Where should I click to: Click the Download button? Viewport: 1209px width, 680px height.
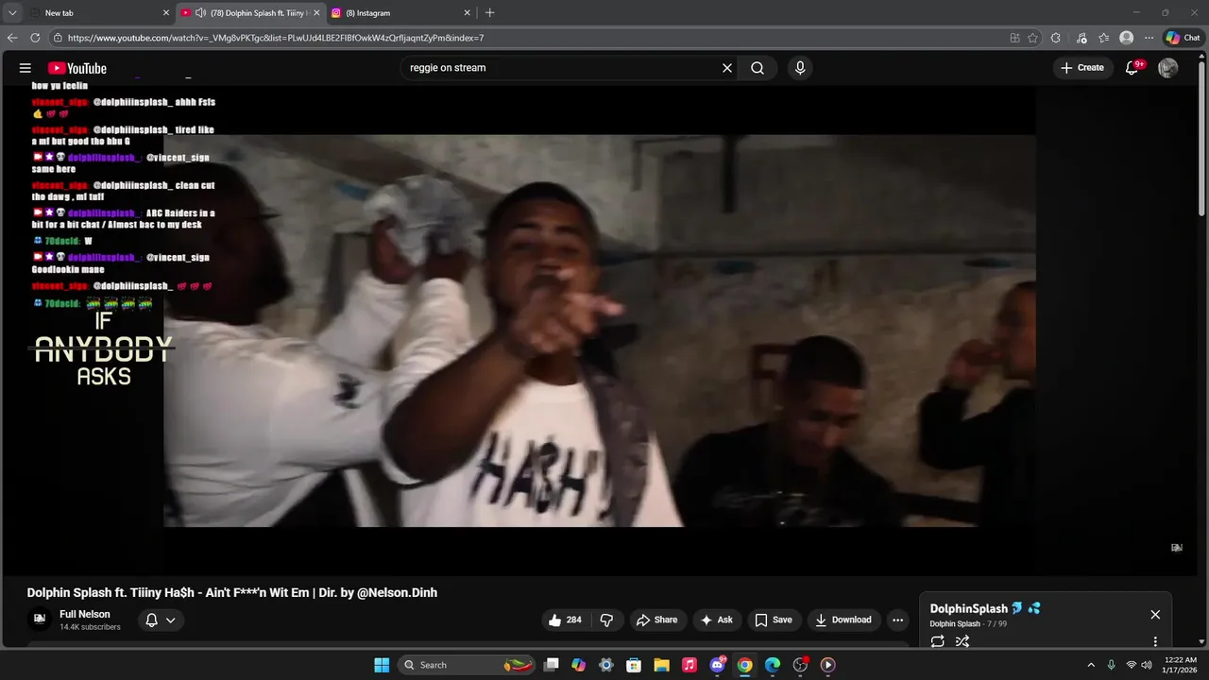[x=843, y=620]
